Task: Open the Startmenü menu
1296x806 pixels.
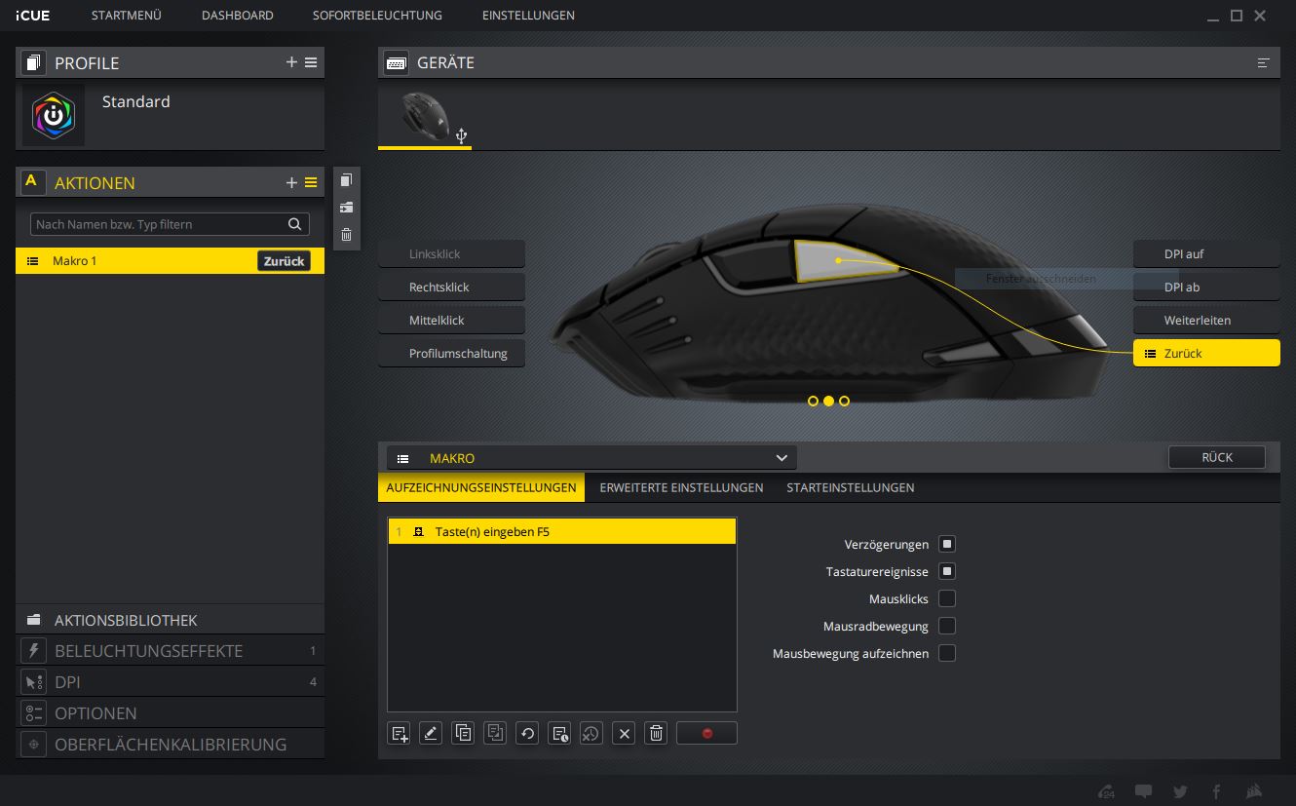Action: (x=127, y=16)
